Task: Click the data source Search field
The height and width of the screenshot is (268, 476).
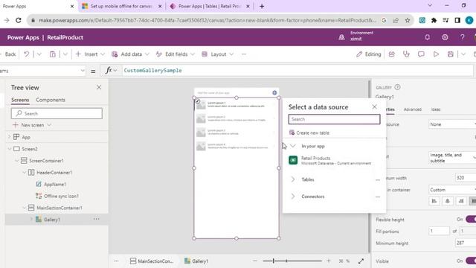Action: click(334, 119)
